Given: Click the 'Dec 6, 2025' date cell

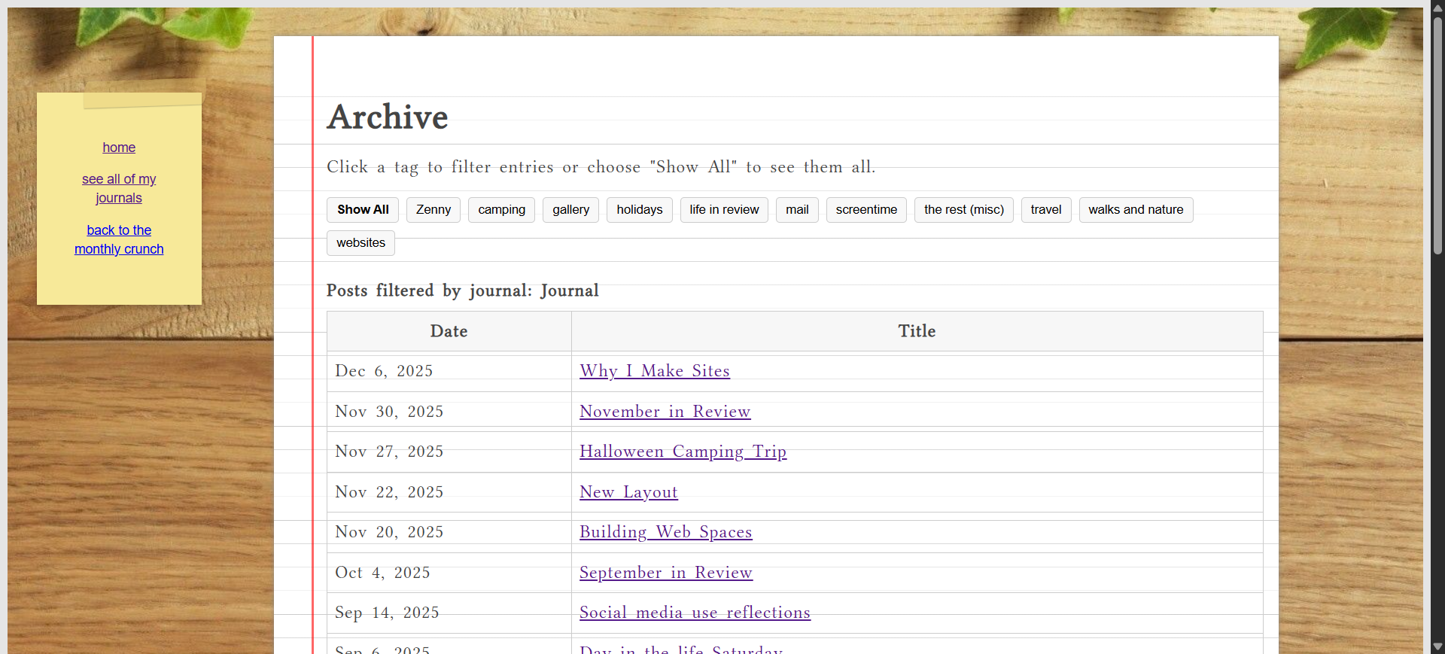Looking at the screenshot, I should point(449,371).
